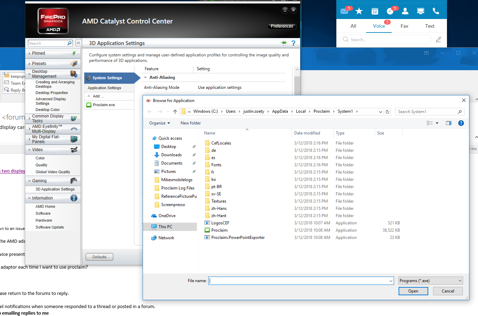Switch to the Fax tab

coord(404,26)
